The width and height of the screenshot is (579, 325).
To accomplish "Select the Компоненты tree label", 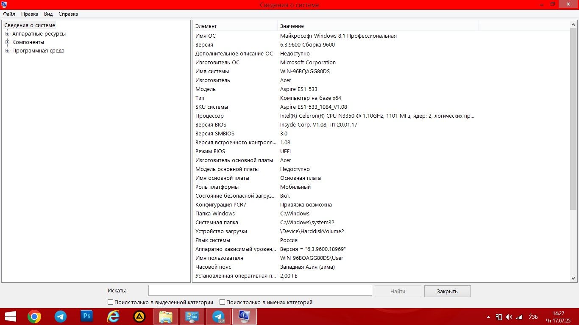I will pyautogui.click(x=28, y=42).
